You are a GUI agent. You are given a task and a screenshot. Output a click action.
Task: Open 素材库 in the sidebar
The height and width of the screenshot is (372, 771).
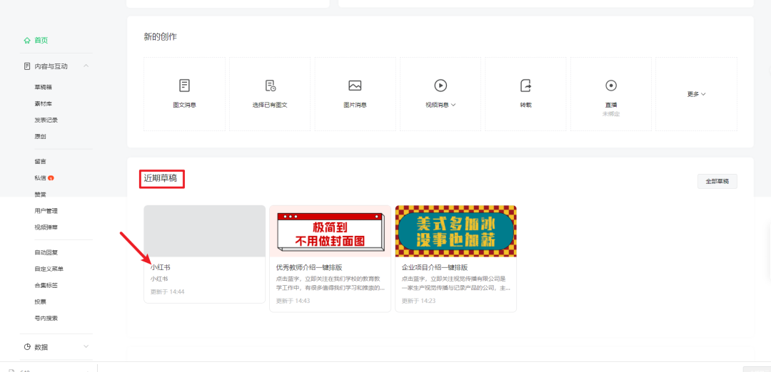[x=43, y=103]
